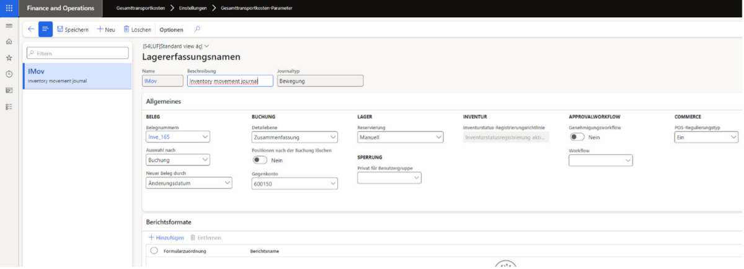Screen dimensions: 744x269
Task: Select the Formularzuordnung header radio circle
Action: click(154, 251)
